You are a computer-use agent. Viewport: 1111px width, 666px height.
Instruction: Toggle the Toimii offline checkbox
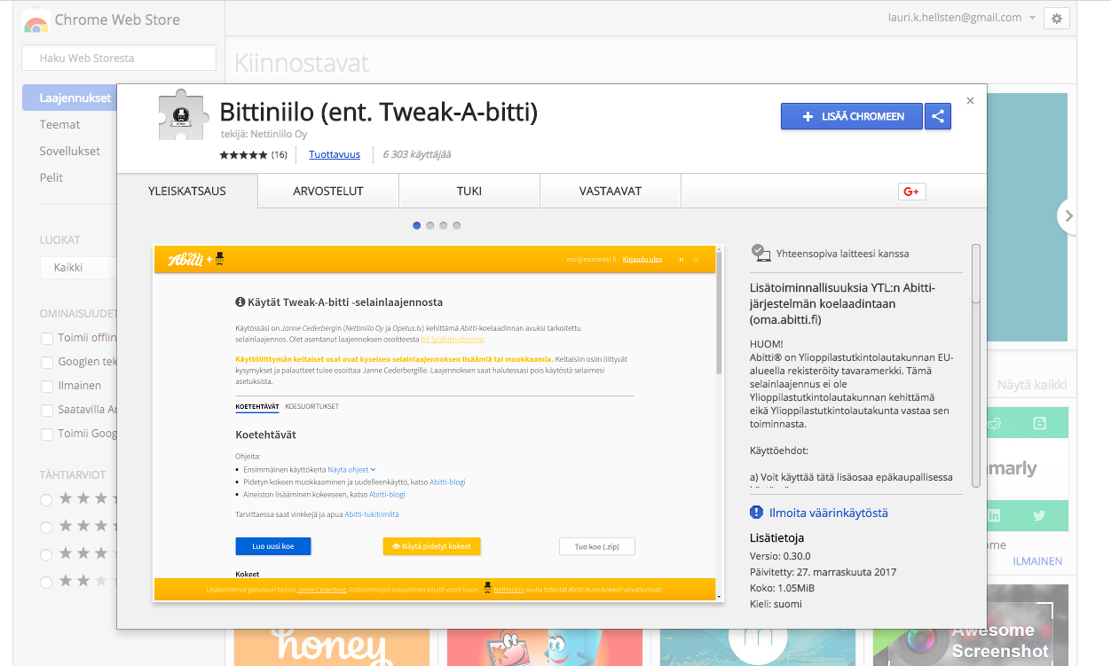47,338
